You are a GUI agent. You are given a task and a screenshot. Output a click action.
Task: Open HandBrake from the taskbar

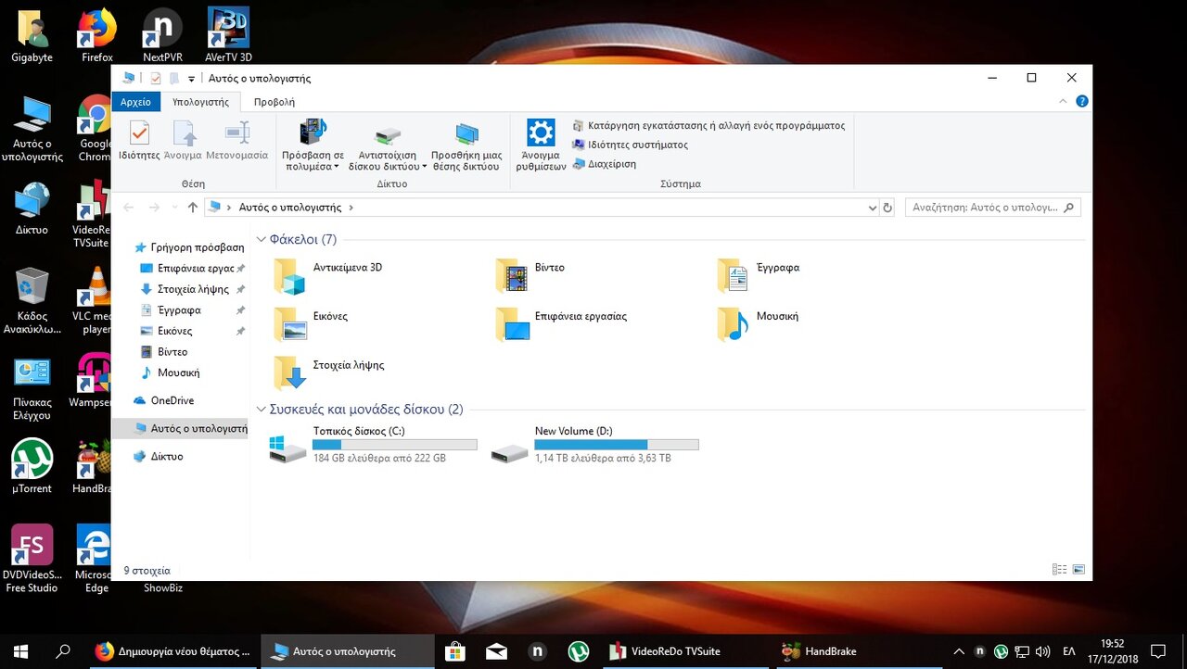pyautogui.click(x=820, y=651)
